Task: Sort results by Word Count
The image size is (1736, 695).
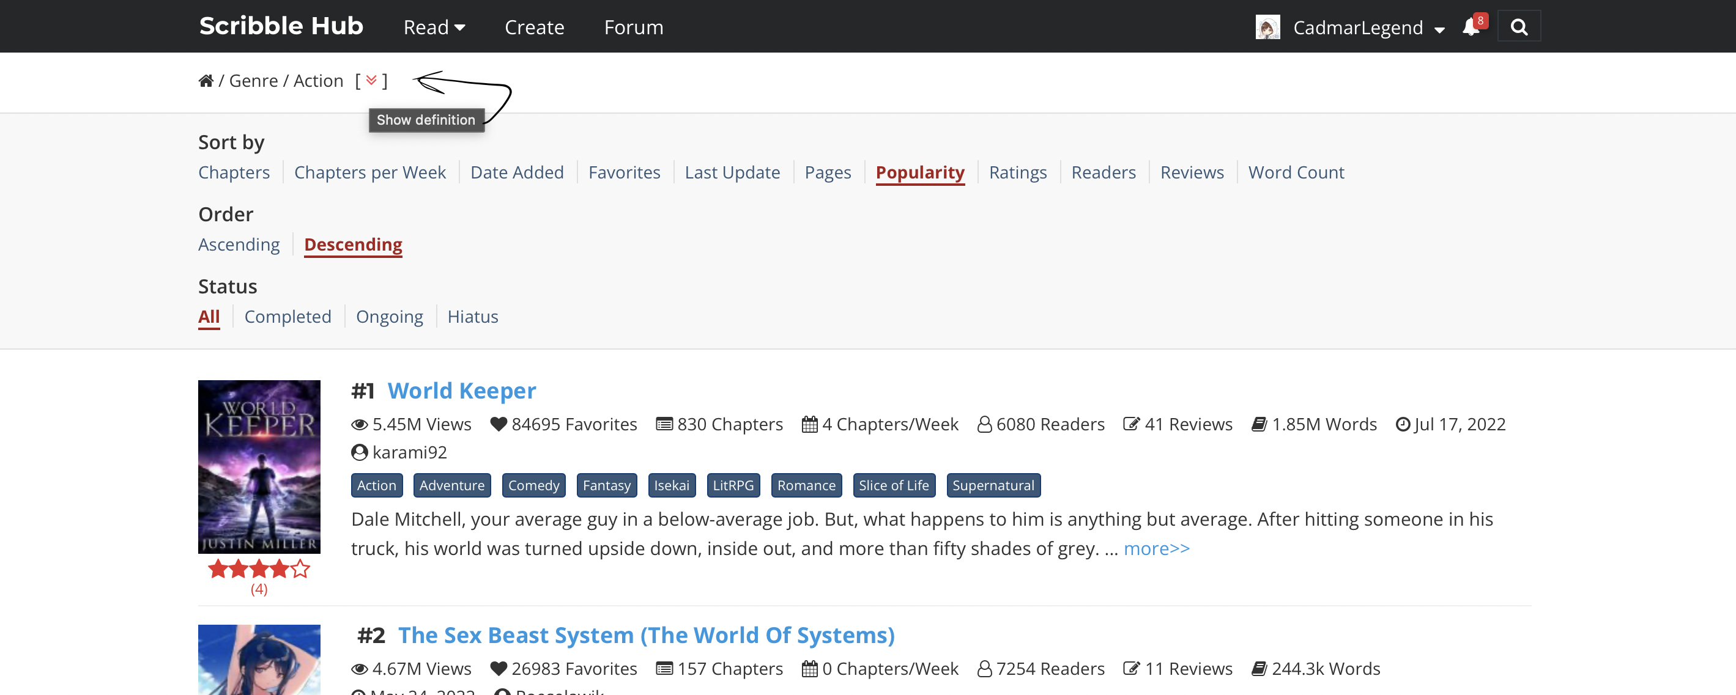Action: pos(1296,172)
